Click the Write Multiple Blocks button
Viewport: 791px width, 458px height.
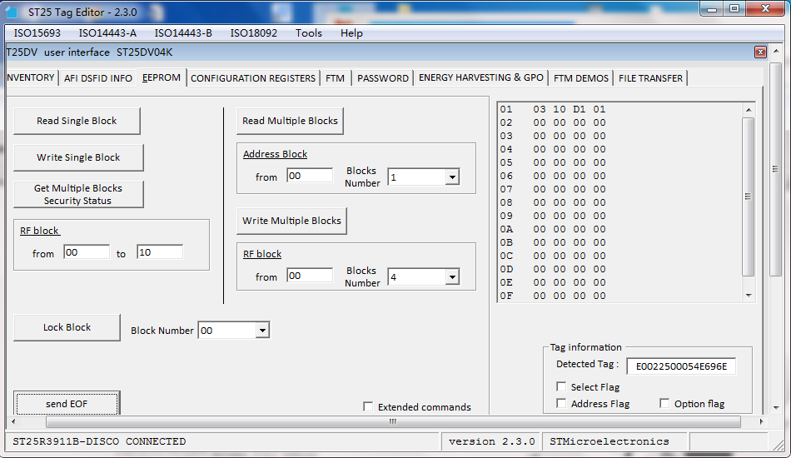291,221
